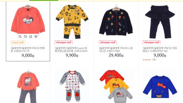Click the shinsegae mall badge under navy cardigan
The height and width of the screenshot is (103, 183).
pos(108,42)
